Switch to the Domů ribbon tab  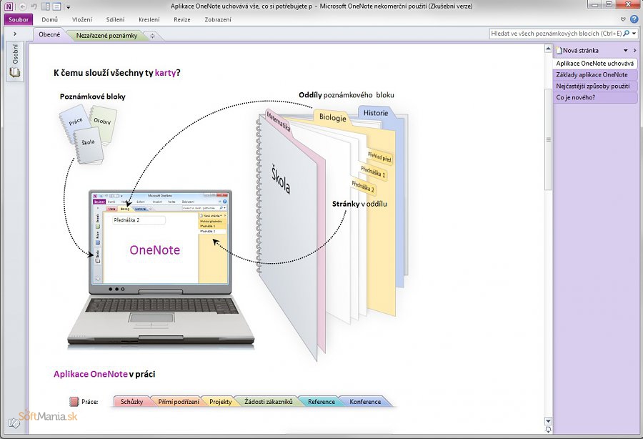point(49,19)
